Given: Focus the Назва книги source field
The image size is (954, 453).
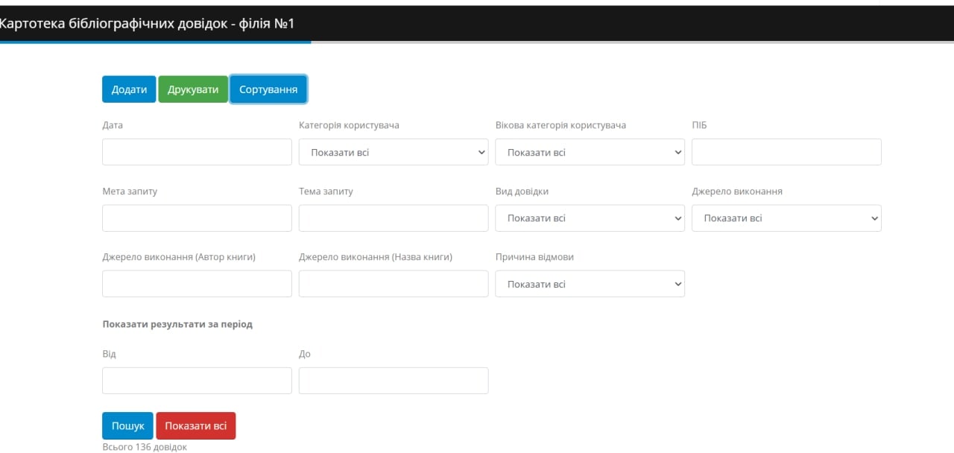Looking at the screenshot, I should pos(394,284).
